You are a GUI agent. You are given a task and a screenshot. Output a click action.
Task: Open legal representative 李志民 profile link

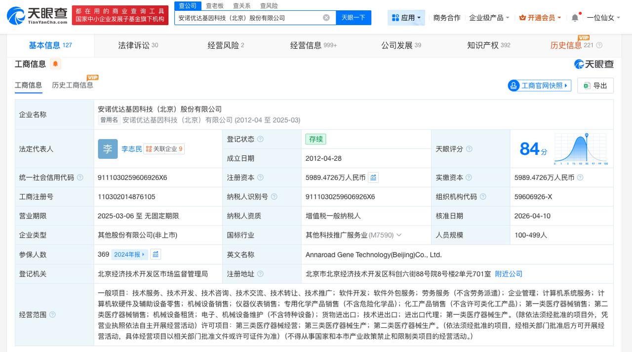132,149
